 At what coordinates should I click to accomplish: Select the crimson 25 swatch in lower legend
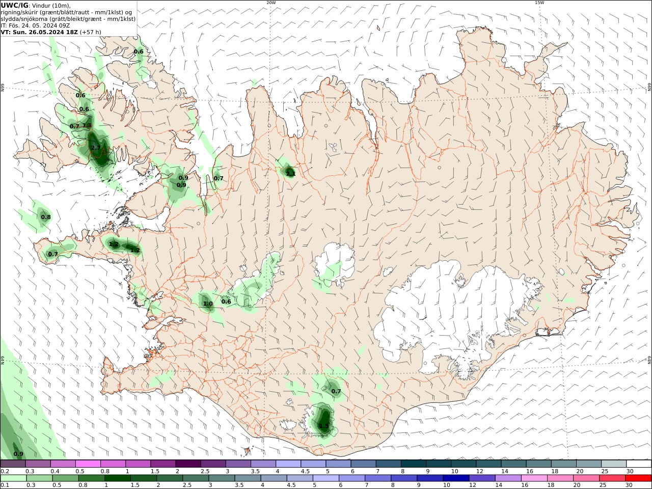[612, 478]
